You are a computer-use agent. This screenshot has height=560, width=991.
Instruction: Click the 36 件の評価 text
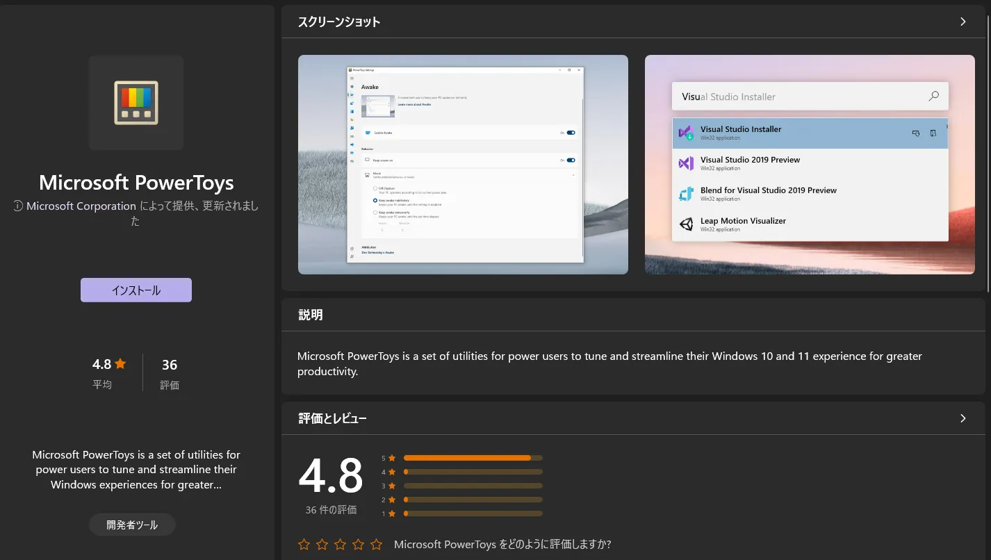(330, 509)
